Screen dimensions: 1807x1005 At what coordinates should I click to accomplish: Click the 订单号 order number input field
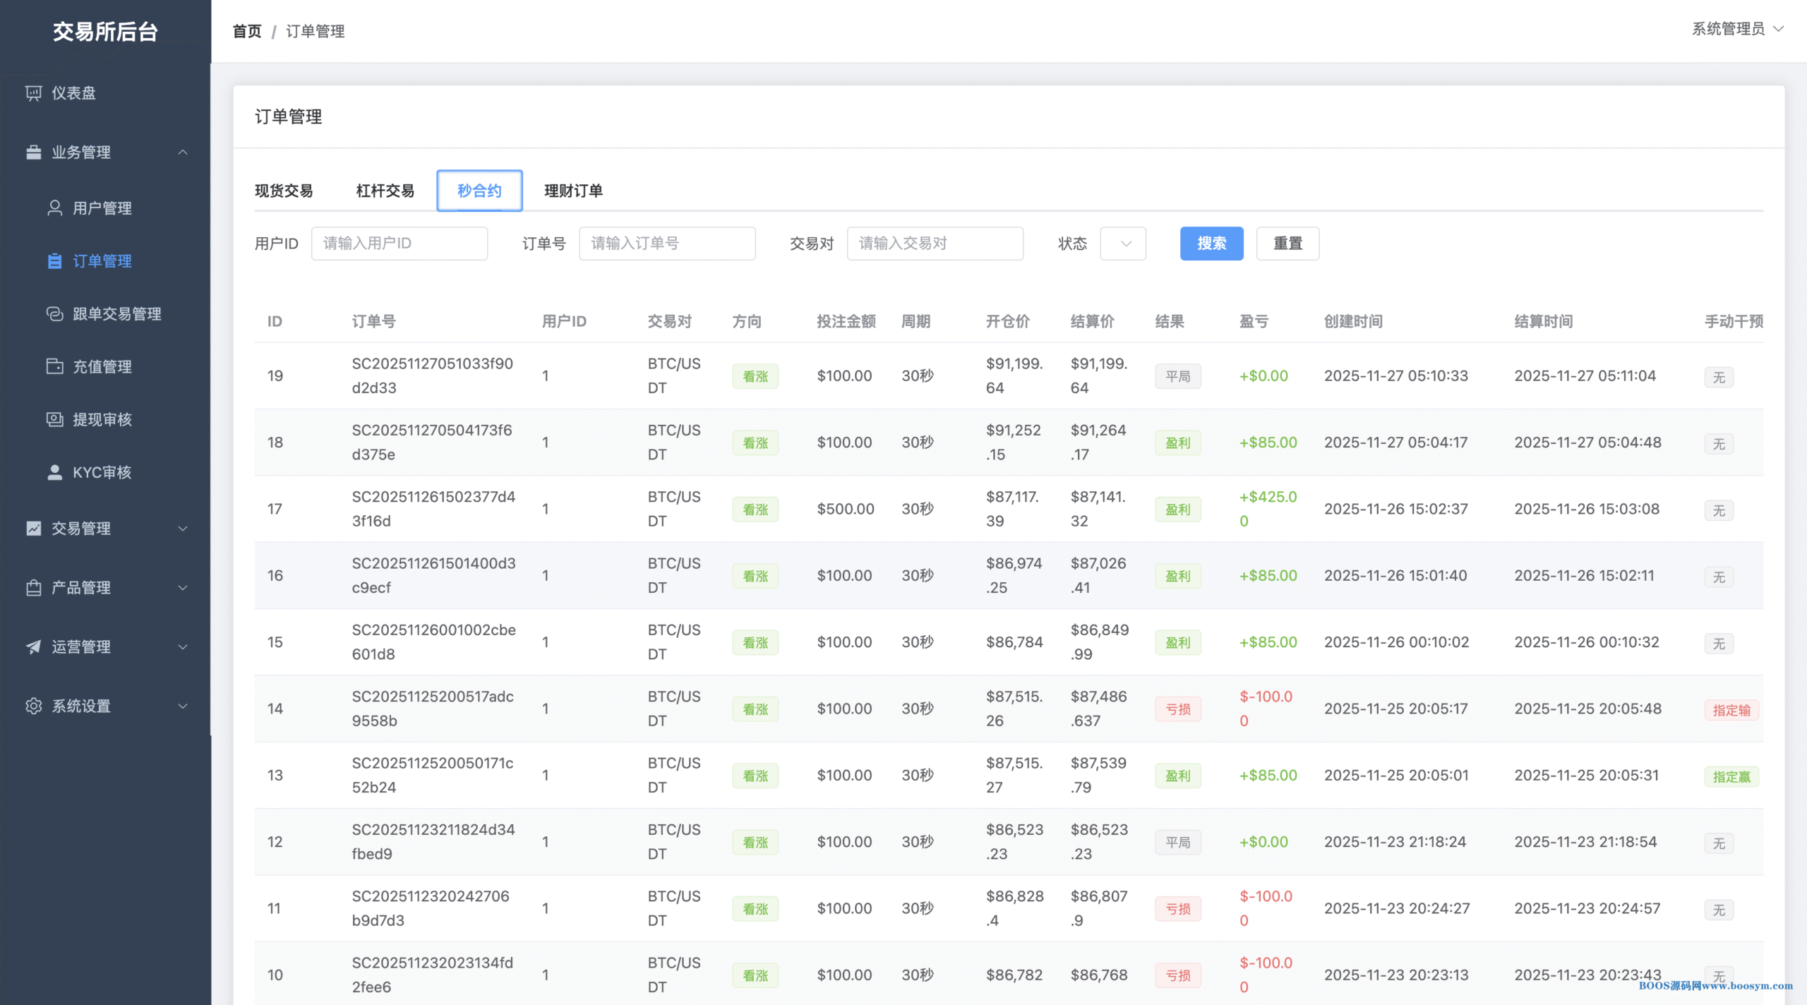point(667,243)
